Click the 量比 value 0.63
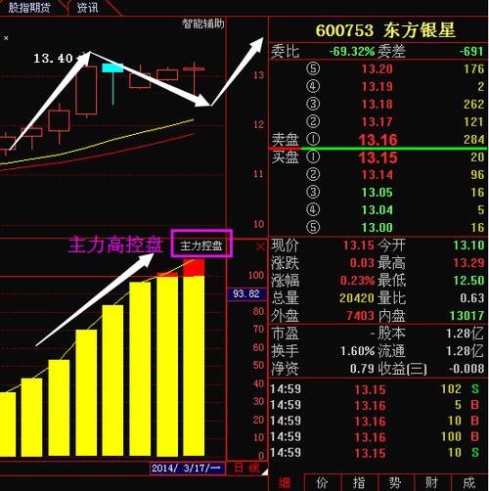 (471, 298)
